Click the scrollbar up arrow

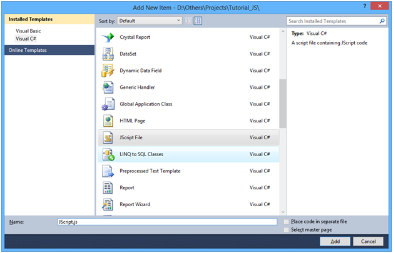(x=283, y=31)
